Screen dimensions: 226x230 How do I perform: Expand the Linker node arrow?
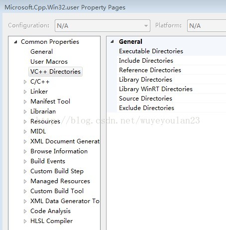[x=25, y=92]
